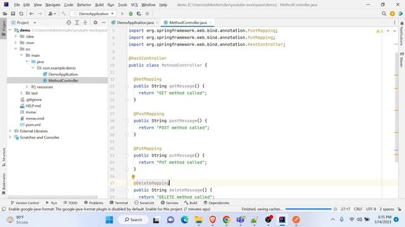Open the Version Control tool window
Viewport: 405px width, 227px height.
tap(25, 203)
